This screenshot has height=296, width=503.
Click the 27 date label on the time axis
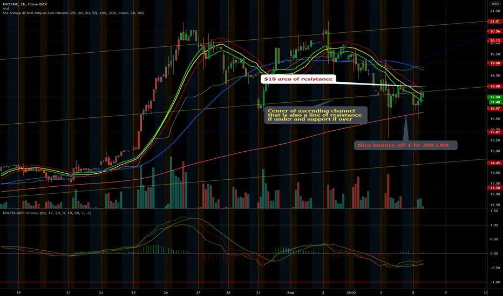pos(198,292)
